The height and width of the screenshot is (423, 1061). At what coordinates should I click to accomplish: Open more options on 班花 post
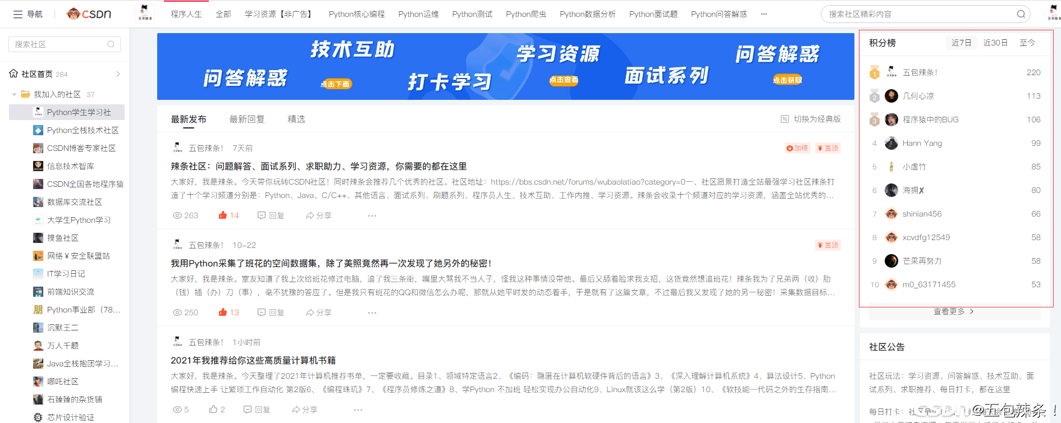point(372,312)
